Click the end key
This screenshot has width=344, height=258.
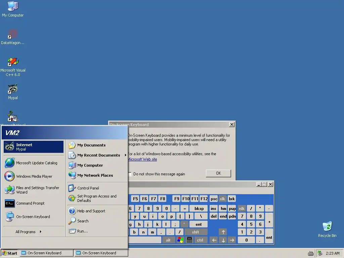click(x=223, y=216)
